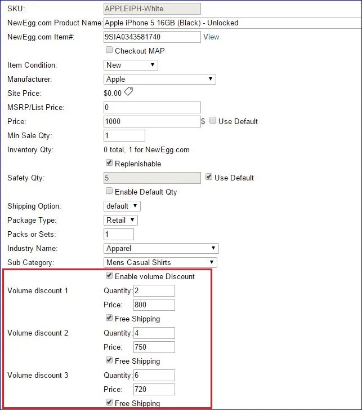Click the 'Volume discount 1' label
The height and width of the screenshot is (410, 362).
tap(38, 291)
